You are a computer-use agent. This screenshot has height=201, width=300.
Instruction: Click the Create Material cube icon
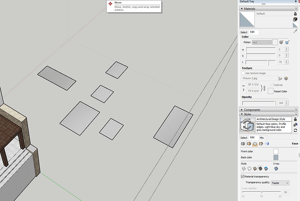pyautogui.click(x=295, y=19)
